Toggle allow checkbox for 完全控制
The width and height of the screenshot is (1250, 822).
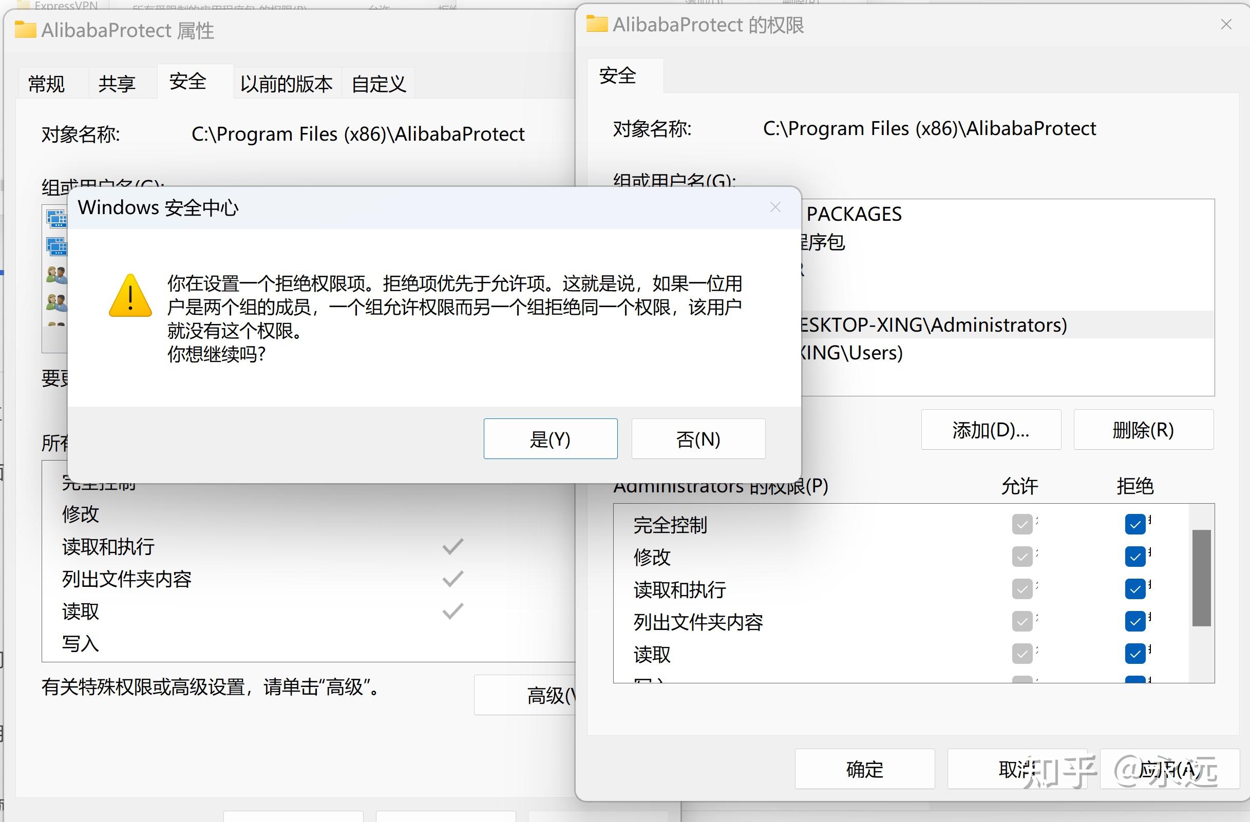pos(1022,524)
